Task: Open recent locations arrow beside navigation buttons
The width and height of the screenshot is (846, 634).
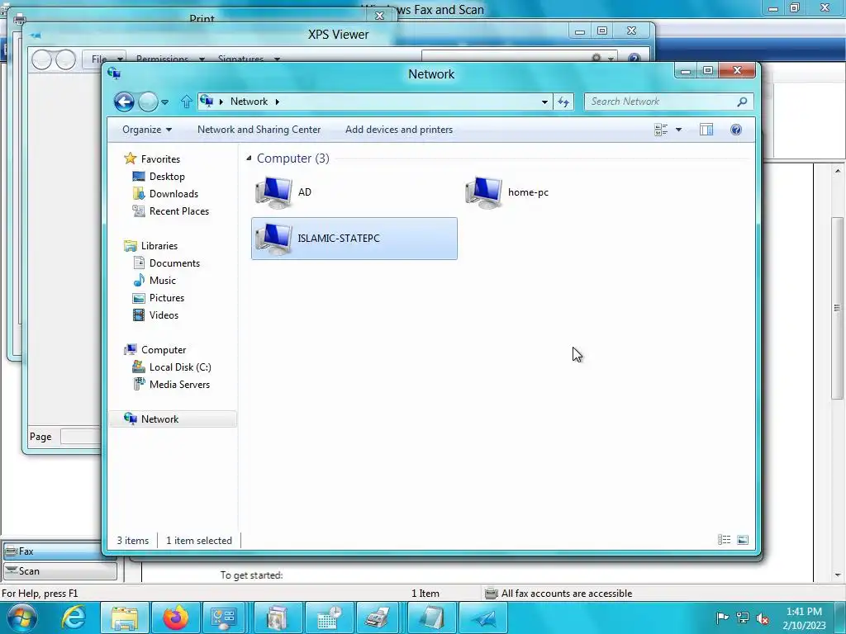Action: tap(164, 102)
